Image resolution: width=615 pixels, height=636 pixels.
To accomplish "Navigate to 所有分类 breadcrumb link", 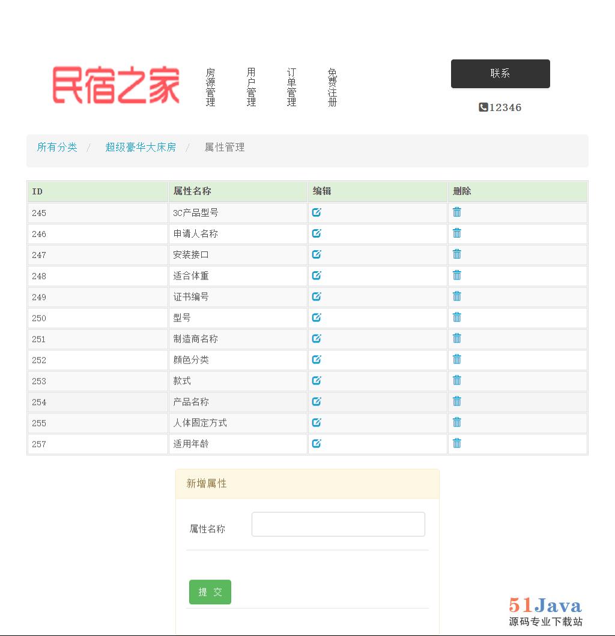I will [57, 147].
